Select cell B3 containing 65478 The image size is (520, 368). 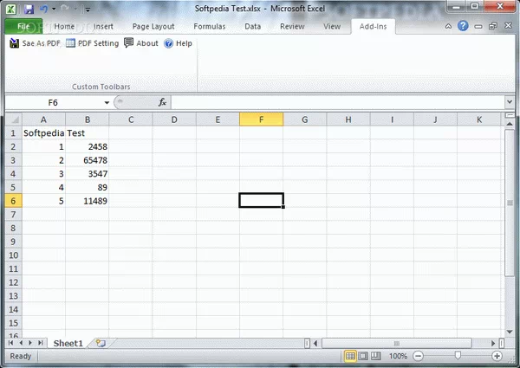(x=87, y=160)
